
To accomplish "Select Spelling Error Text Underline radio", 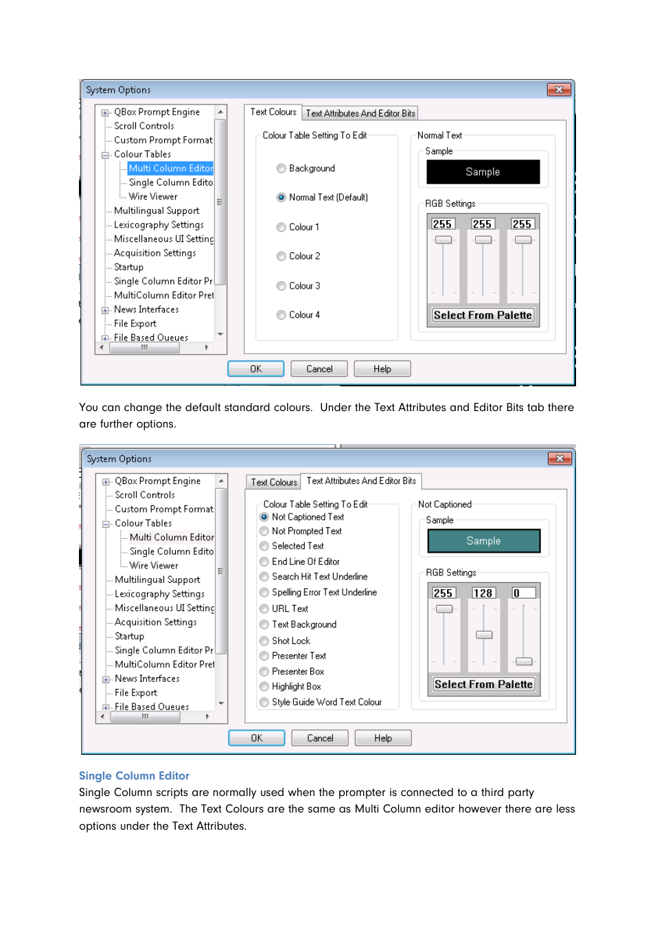I will click(264, 592).
